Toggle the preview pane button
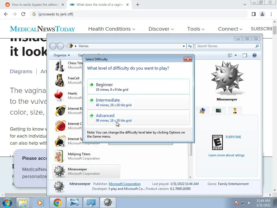The width and height of the screenshot is (277, 208). pyautogui.click(x=245, y=55)
